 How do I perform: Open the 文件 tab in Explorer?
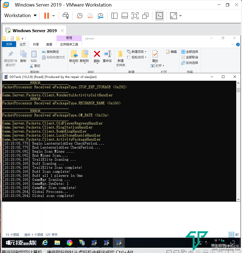[9, 44]
